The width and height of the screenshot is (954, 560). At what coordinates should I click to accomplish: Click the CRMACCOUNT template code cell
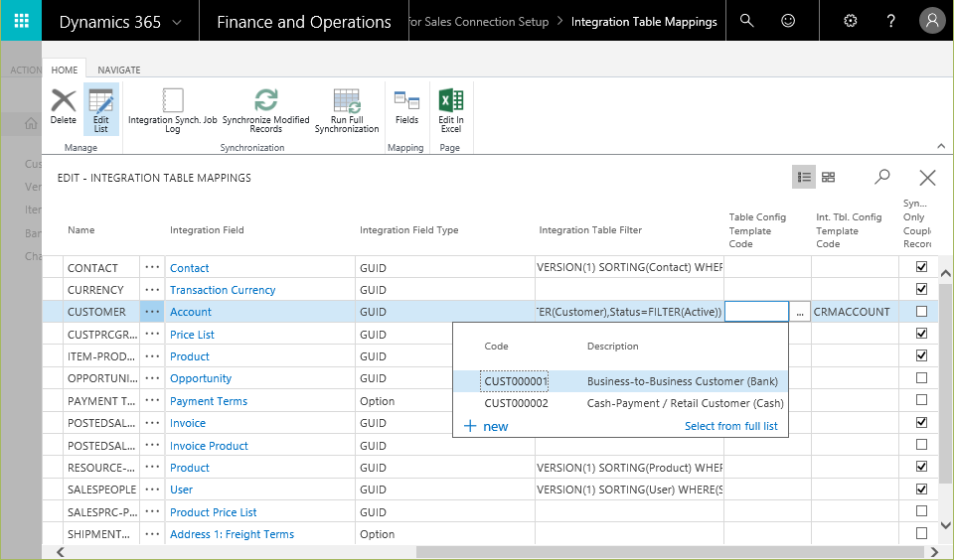[855, 312]
